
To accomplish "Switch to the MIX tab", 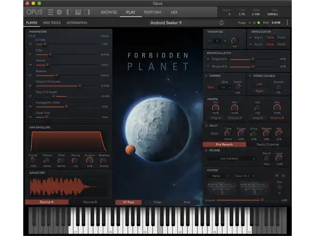I will 174,12.
